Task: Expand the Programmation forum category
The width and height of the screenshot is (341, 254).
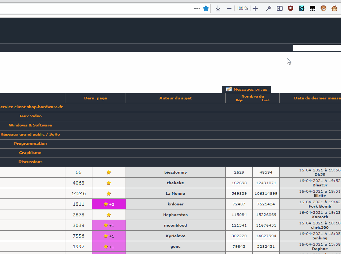Action: click(30, 143)
